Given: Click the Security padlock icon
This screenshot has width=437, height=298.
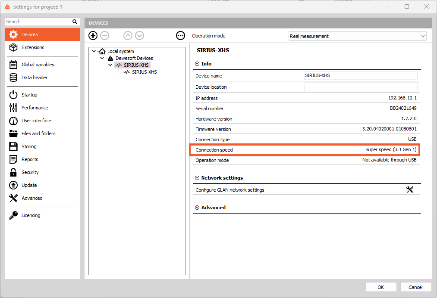Looking at the screenshot, I should coord(13,172).
